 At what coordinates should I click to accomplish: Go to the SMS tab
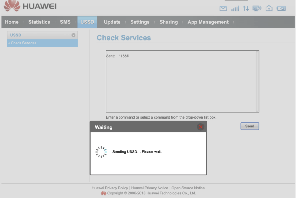tap(65, 22)
